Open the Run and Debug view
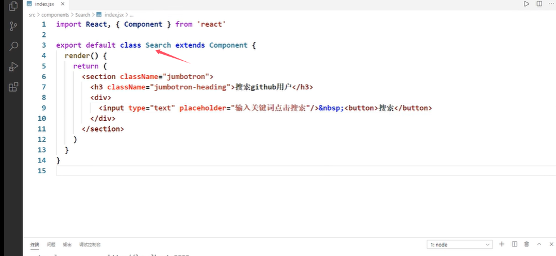The width and height of the screenshot is (556, 256). [13, 66]
